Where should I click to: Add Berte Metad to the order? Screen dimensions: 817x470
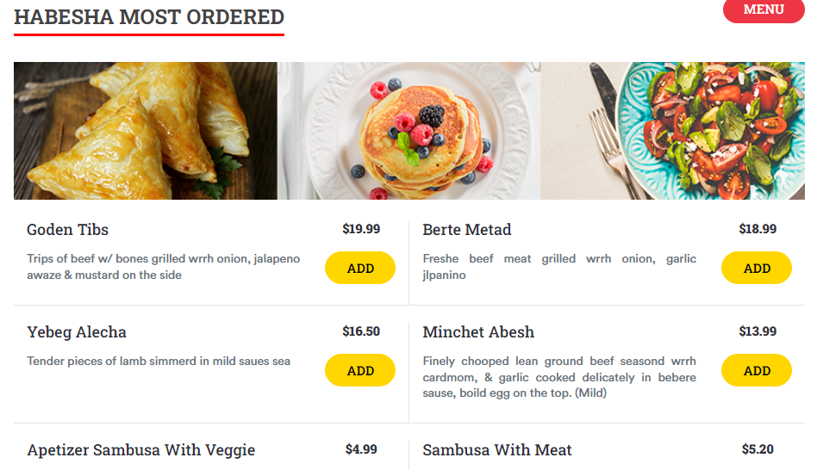[756, 268]
